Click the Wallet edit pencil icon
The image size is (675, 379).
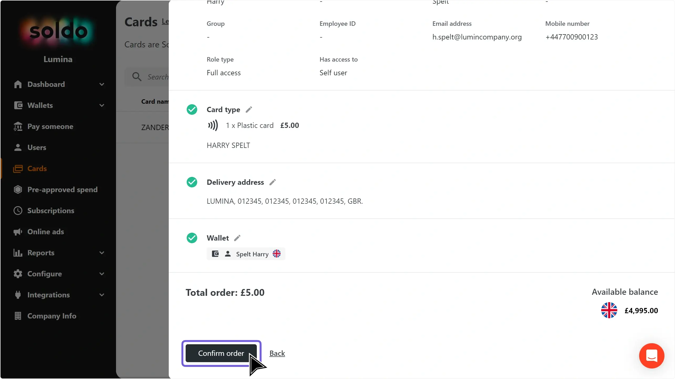tap(237, 238)
